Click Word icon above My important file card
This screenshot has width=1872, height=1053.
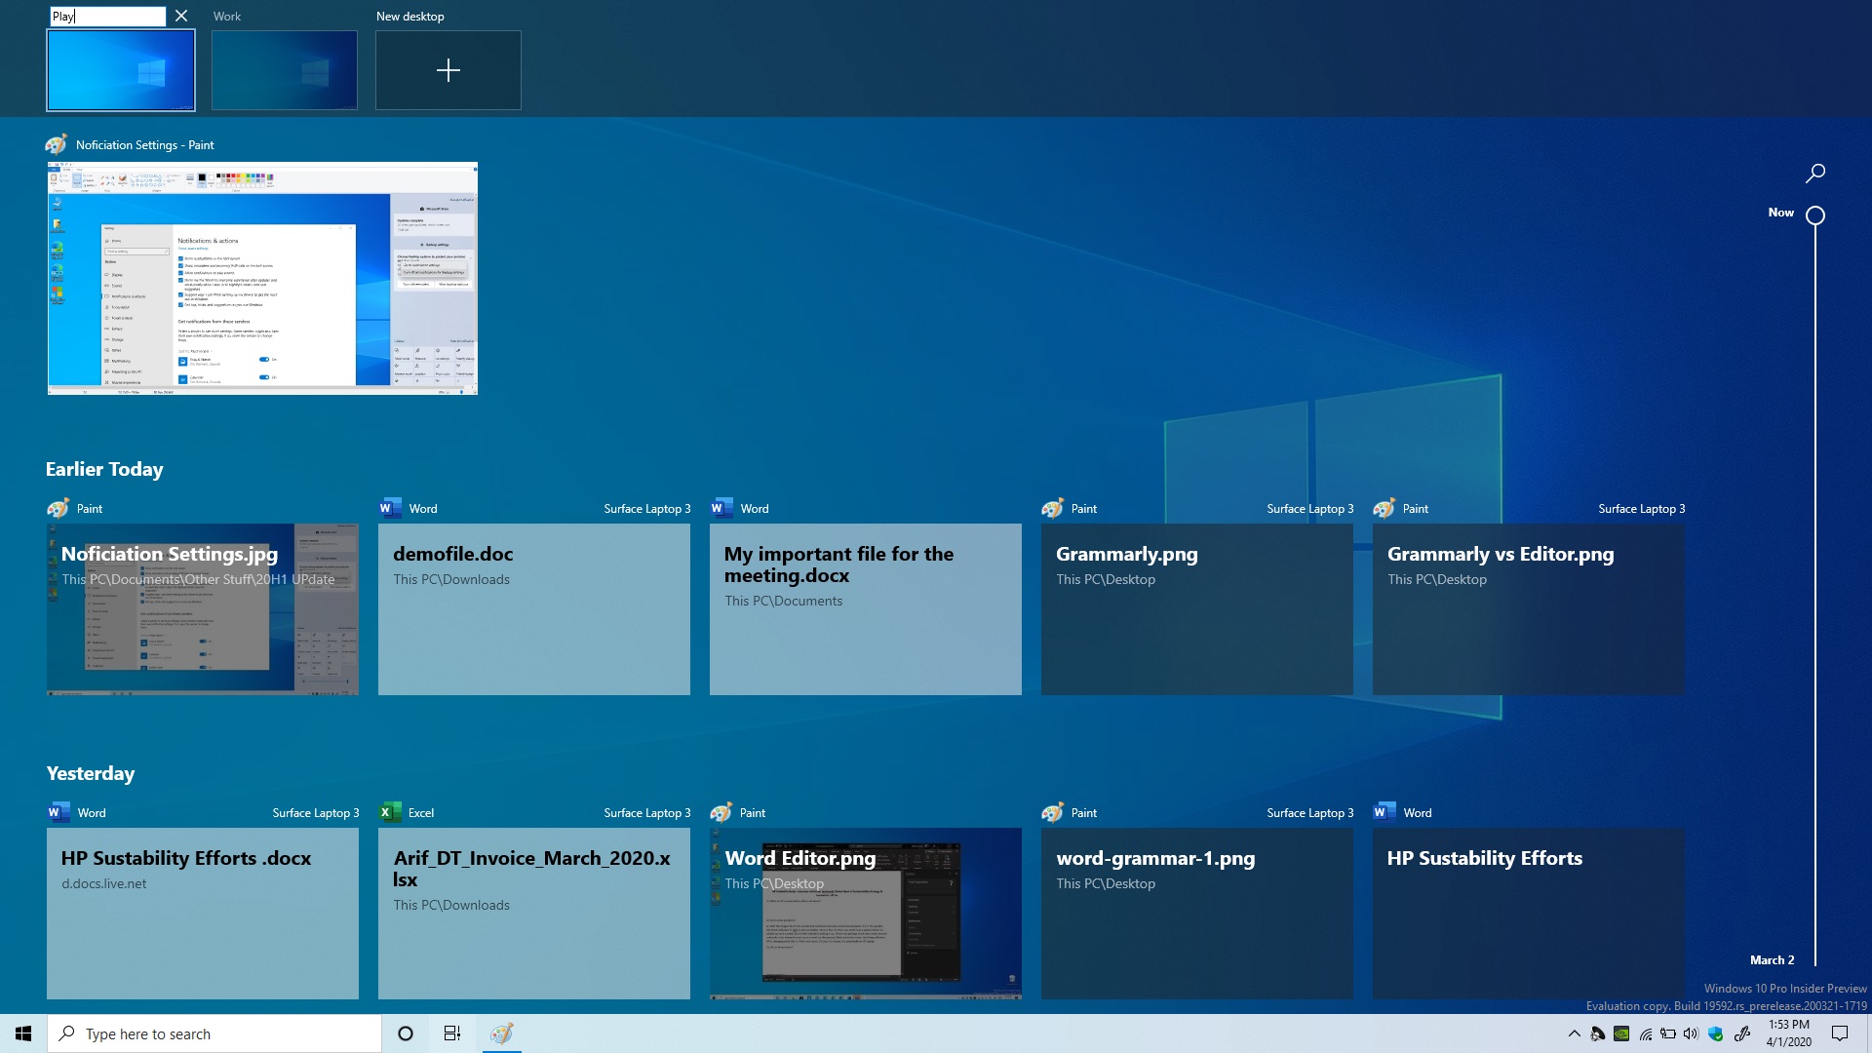(721, 508)
